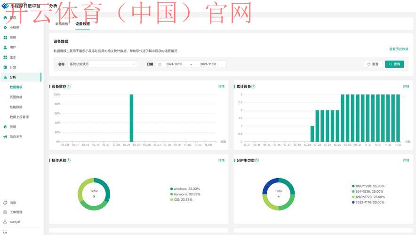The width and height of the screenshot is (416, 235).
Task: Switch to the 数据看板 tab
Action: point(62,24)
